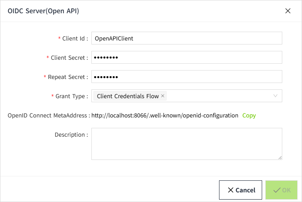
Task: Click the Client Secret label
Action: point(69,58)
